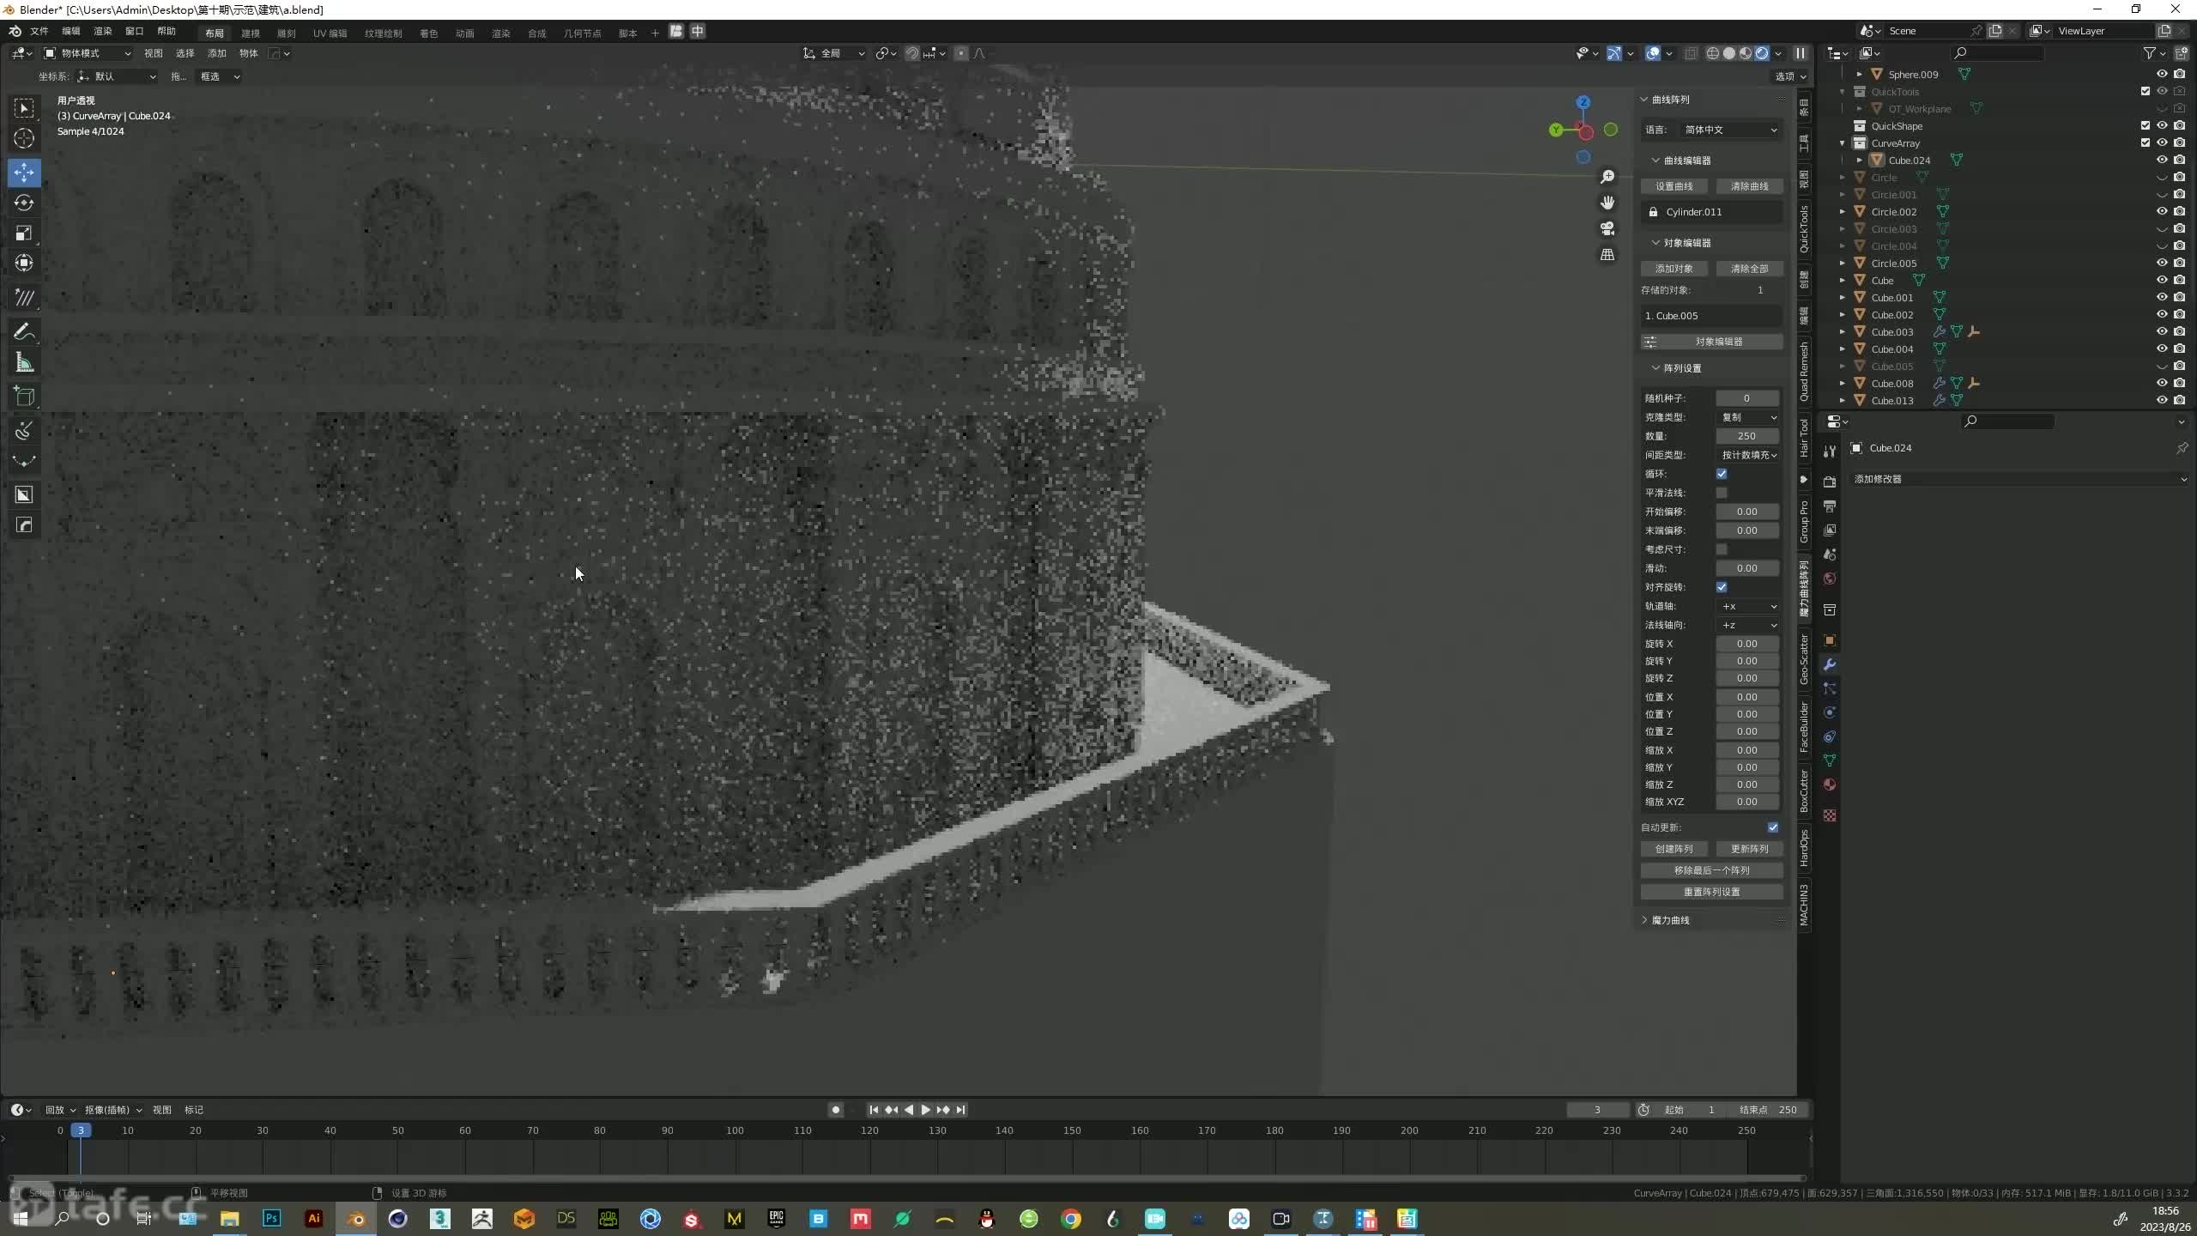
Task: Open Photoshop from the Windows taskbar
Action: tap(272, 1219)
